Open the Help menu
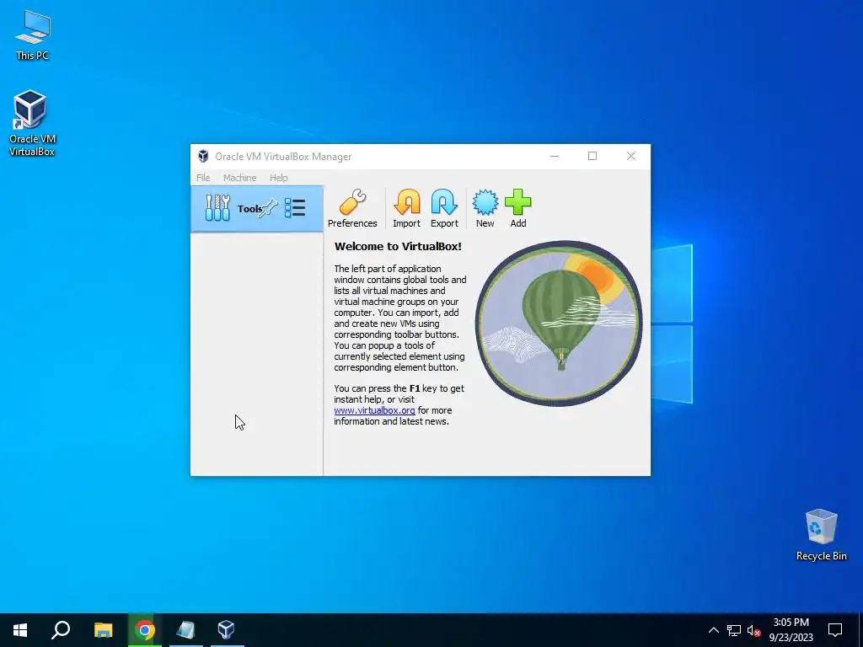This screenshot has width=863, height=647. tap(278, 178)
